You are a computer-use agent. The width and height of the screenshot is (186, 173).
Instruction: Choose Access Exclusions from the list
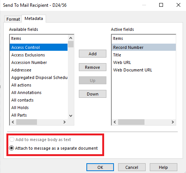[x=38, y=55]
